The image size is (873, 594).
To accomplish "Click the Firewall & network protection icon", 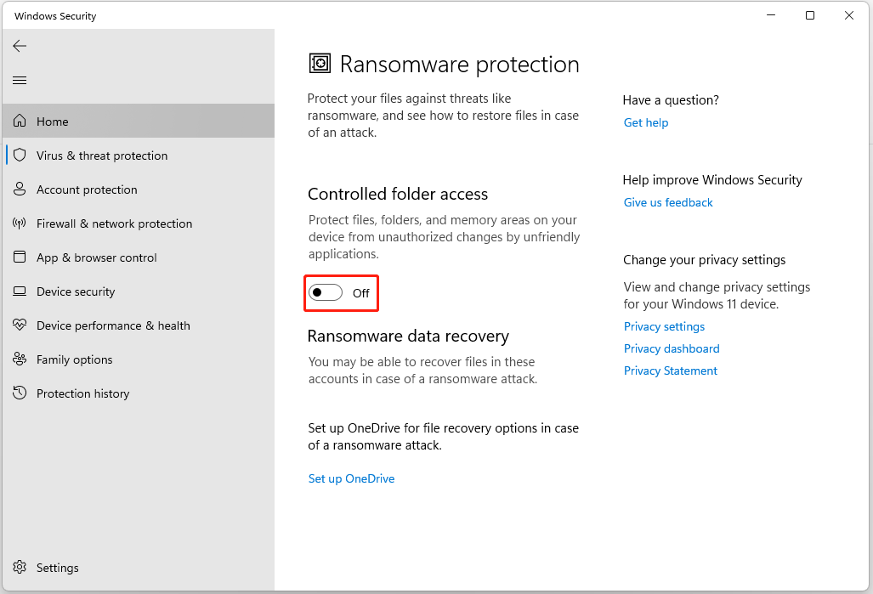I will pos(20,223).
